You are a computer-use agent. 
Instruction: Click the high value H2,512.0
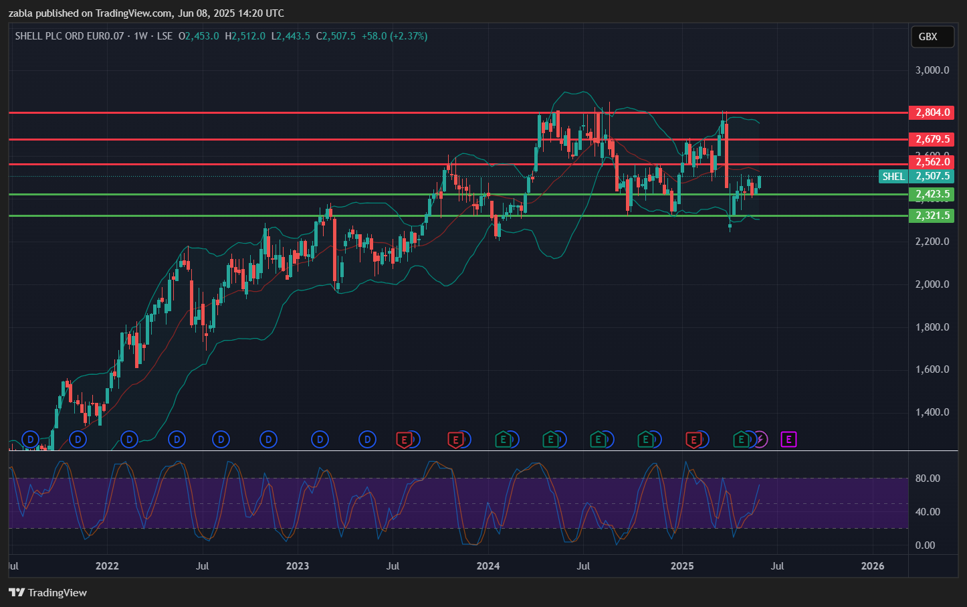245,36
